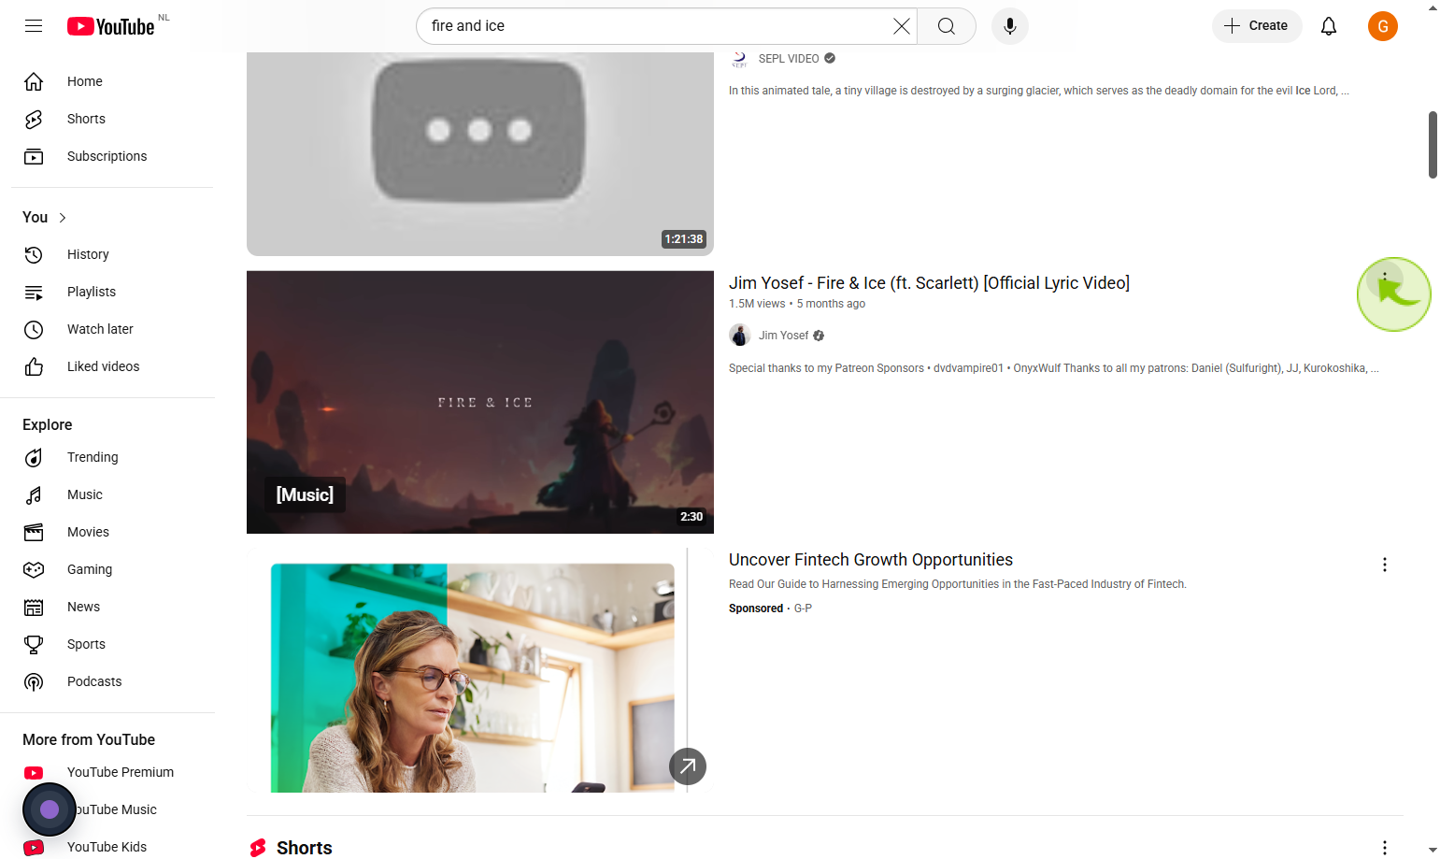Click Jim Yosef channel avatar
1440x859 pixels.
(740, 335)
